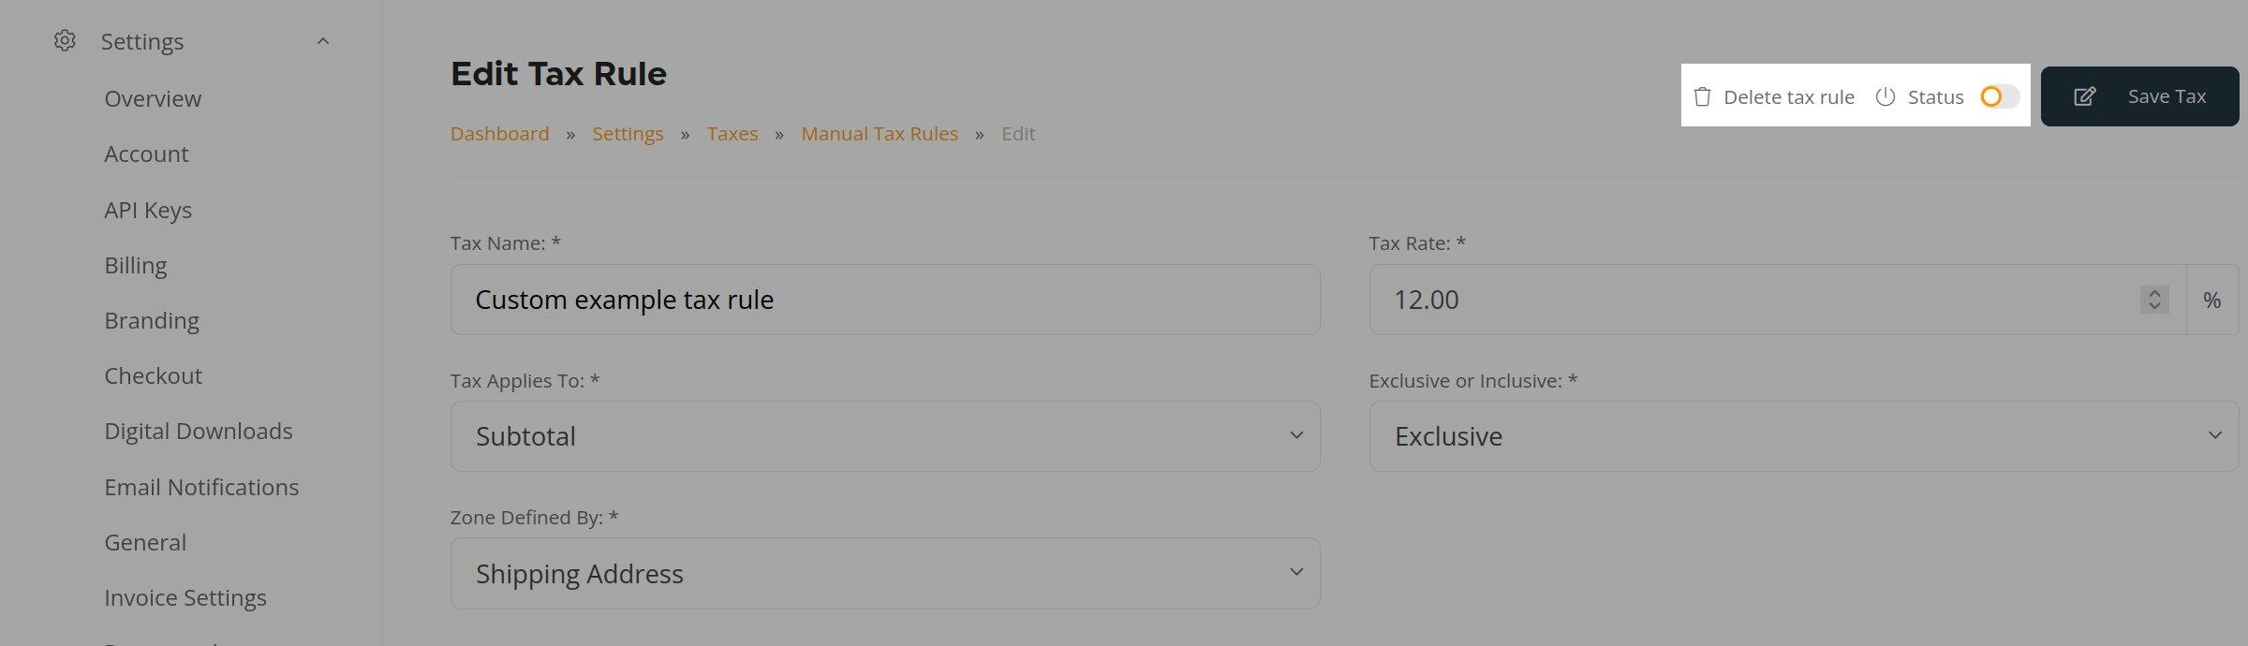
Task: Go to Branding in the sidebar
Action: pos(152,320)
